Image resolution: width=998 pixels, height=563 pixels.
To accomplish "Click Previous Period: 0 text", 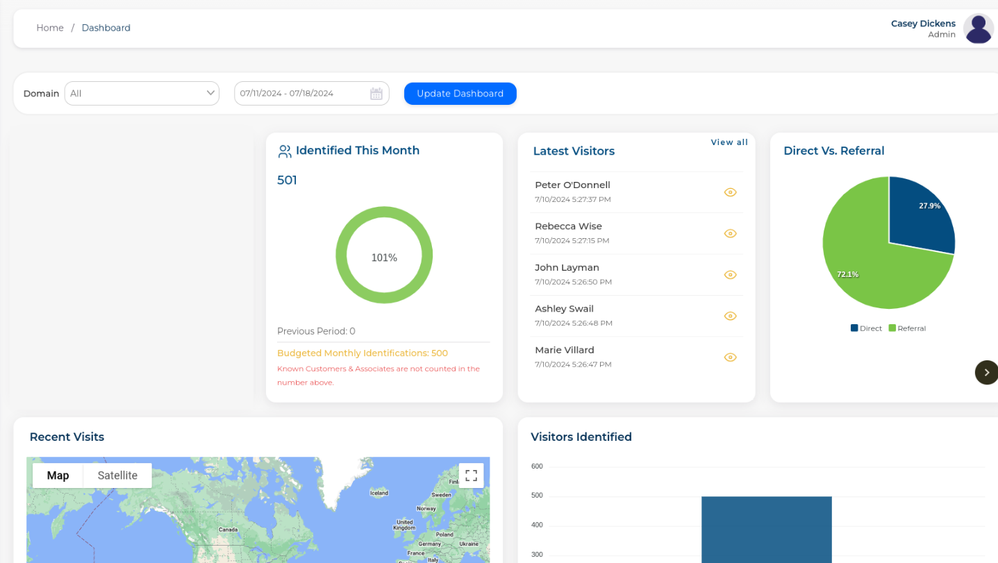I will (316, 331).
